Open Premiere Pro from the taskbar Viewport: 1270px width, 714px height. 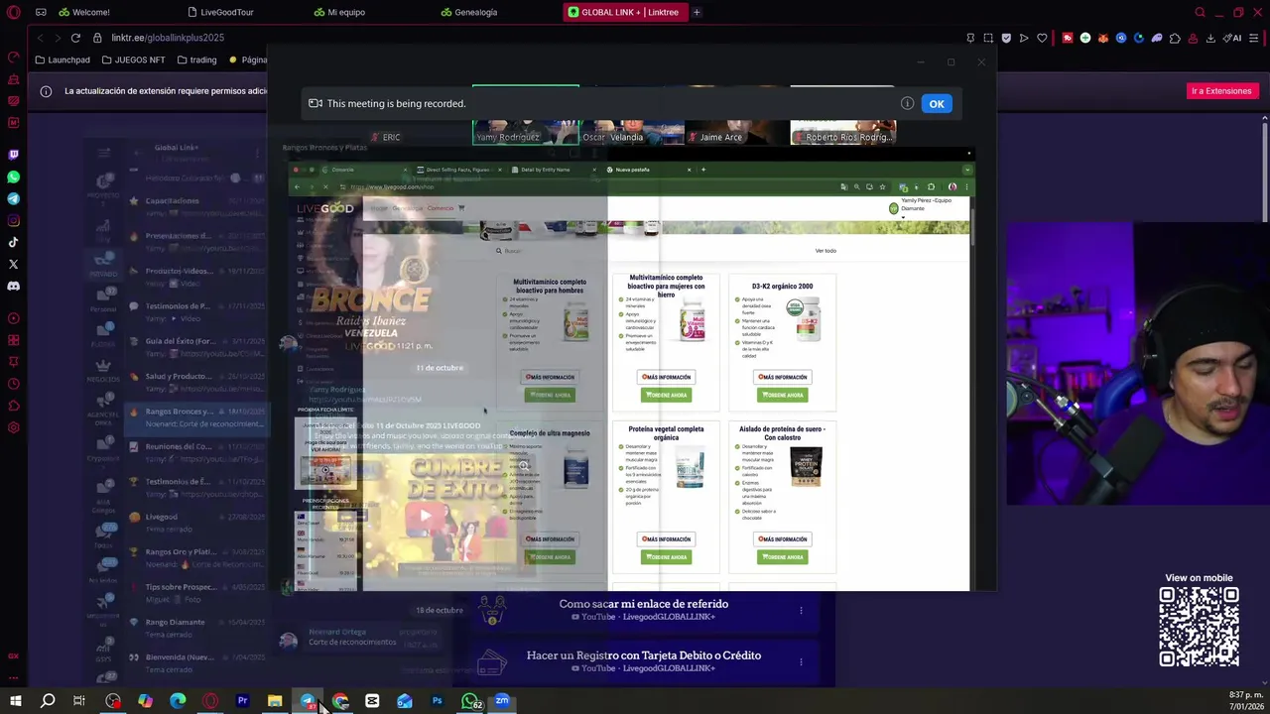(x=242, y=701)
